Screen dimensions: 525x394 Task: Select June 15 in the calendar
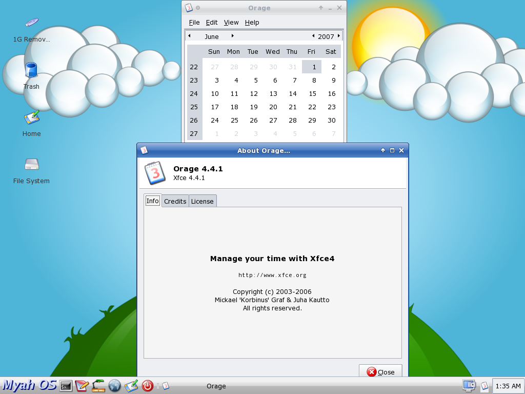[312, 93]
